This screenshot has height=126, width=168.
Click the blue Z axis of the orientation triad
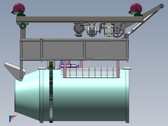click(x=10, y=119)
